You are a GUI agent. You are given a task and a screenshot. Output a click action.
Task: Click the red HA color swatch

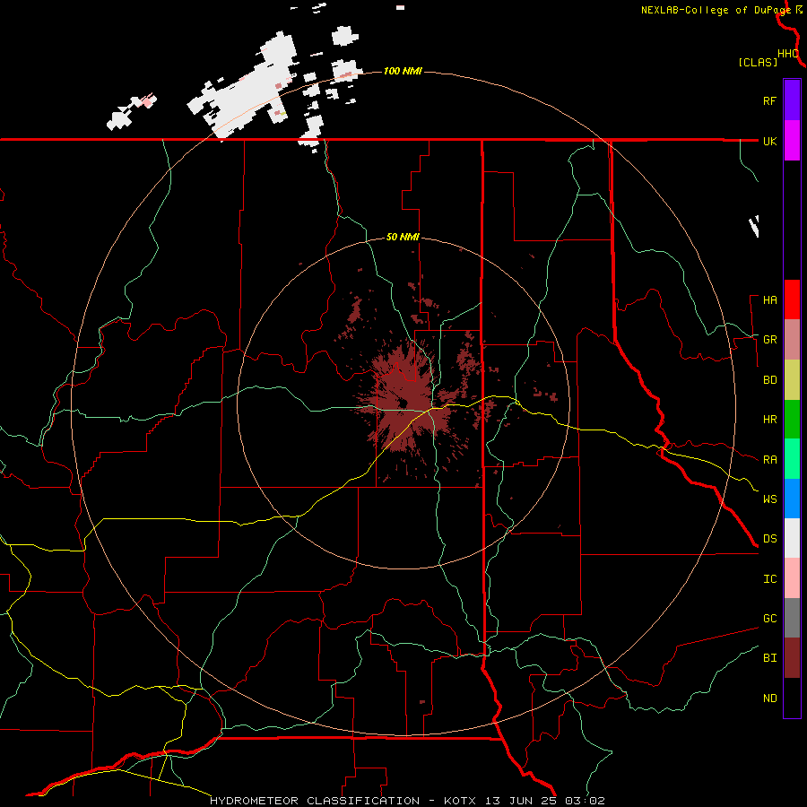(x=792, y=299)
